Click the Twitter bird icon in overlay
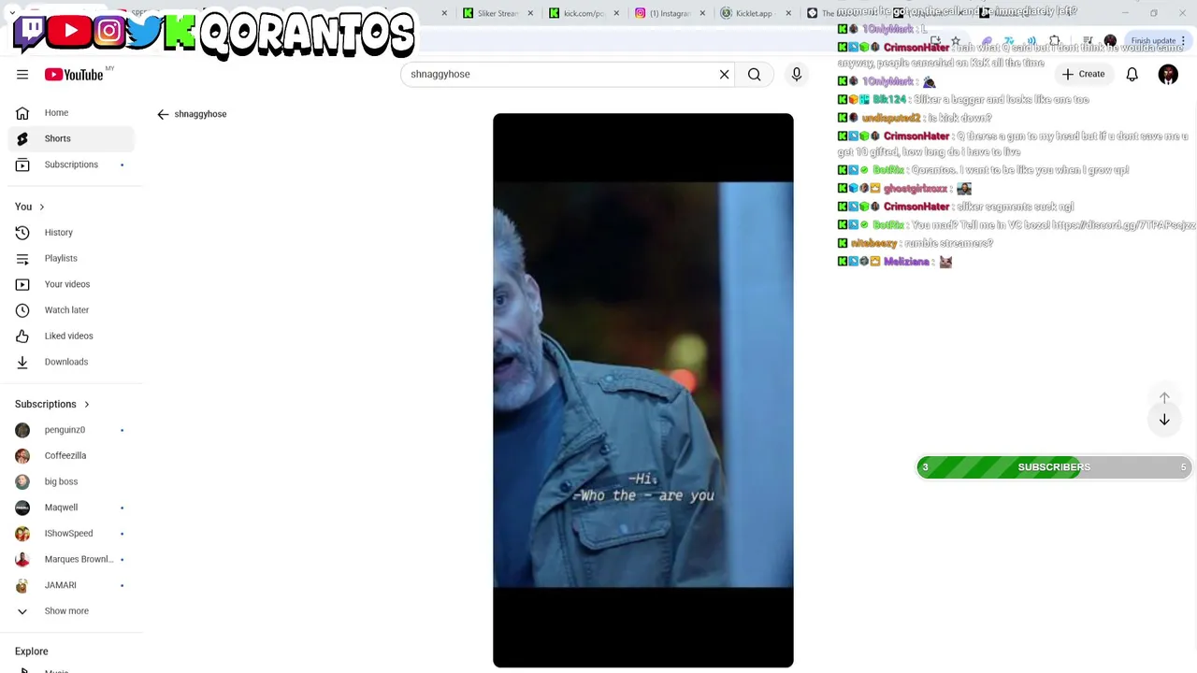 pyautogui.click(x=144, y=33)
